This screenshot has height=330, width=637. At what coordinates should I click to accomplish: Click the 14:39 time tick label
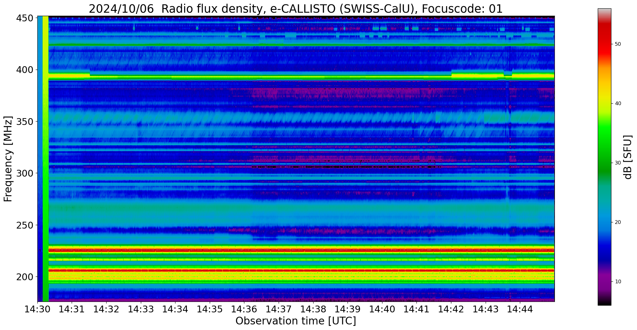[x=348, y=309]
